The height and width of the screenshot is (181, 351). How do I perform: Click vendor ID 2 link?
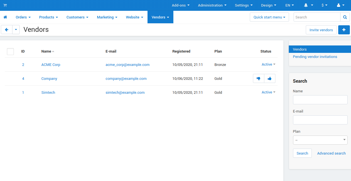coord(23,65)
